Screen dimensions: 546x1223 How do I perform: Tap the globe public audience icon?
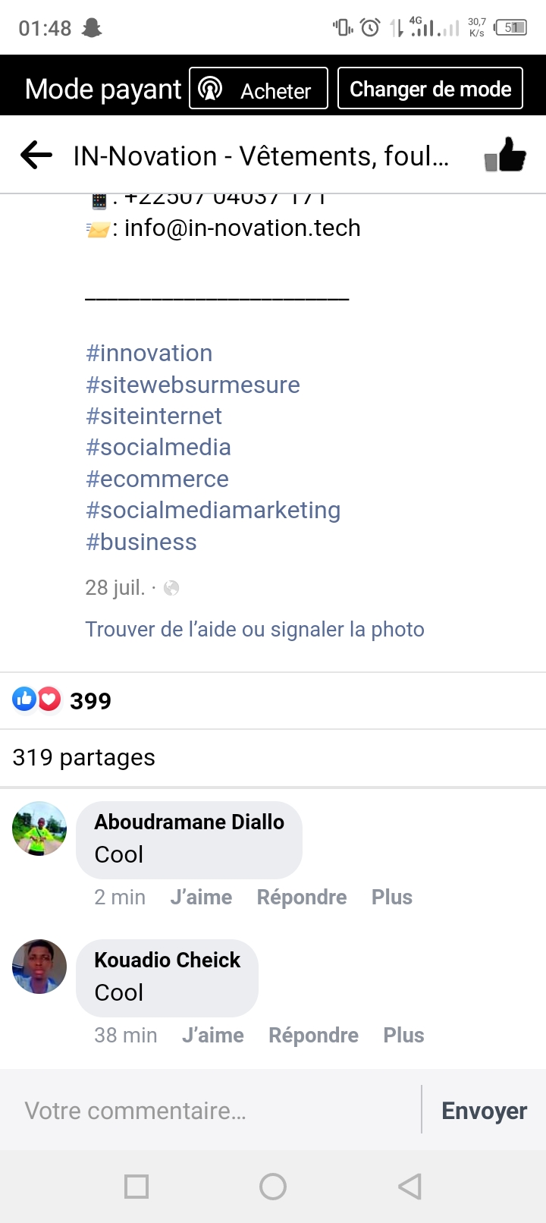171,588
